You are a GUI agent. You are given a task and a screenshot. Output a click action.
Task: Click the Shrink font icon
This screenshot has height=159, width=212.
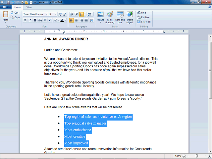(x=64, y=14)
